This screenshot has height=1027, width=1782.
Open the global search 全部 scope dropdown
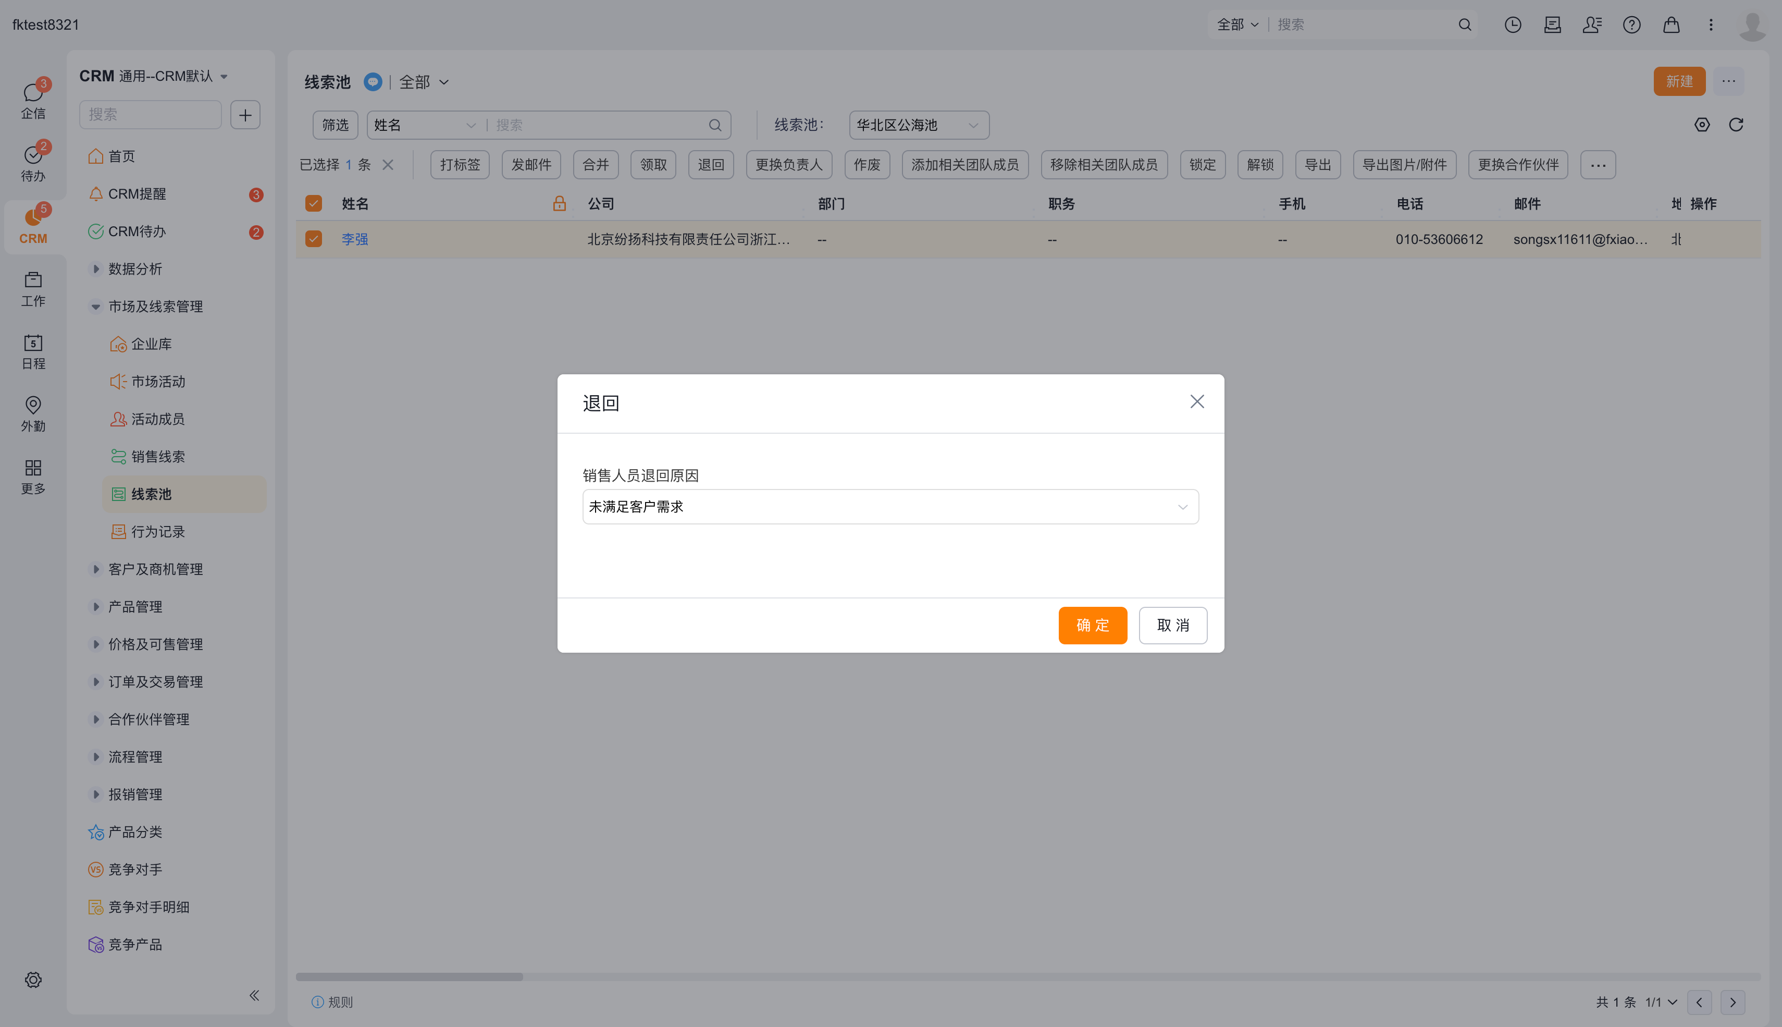pyautogui.click(x=1237, y=25)
